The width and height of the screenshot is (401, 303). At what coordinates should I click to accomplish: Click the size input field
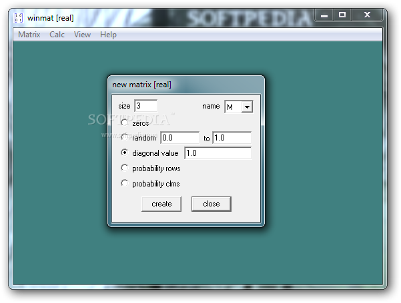tap(145, 106)
